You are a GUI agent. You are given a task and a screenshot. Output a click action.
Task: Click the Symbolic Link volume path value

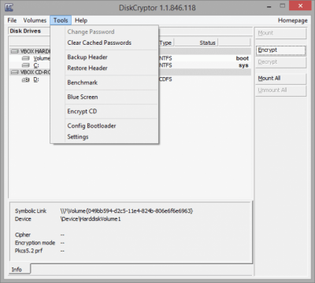point(126,211)
